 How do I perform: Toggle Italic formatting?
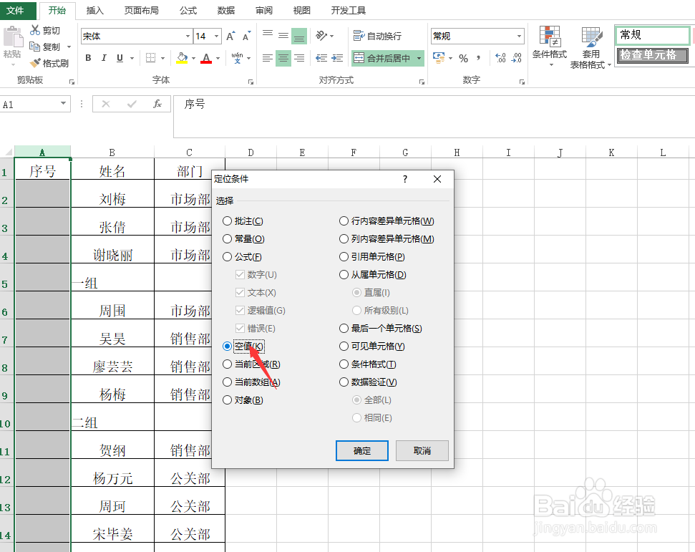coord(104,58)
